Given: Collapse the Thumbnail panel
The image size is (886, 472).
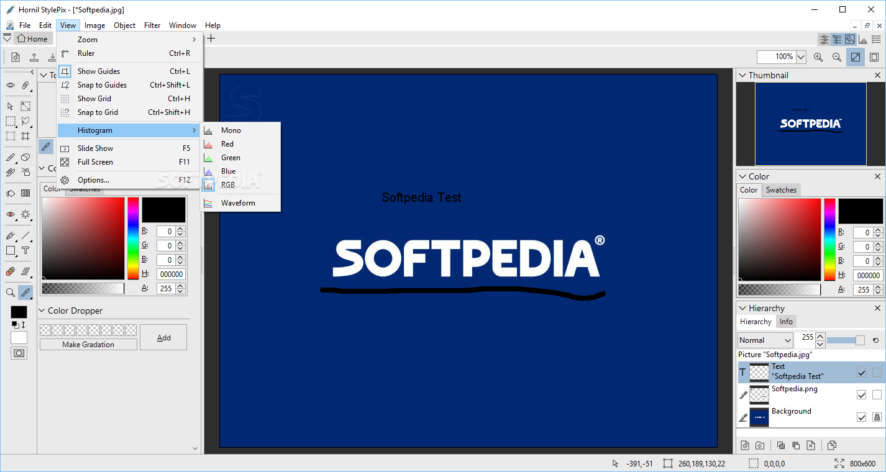Looking at the screenshot, I should pyautogui.click(x=741, y=75).
